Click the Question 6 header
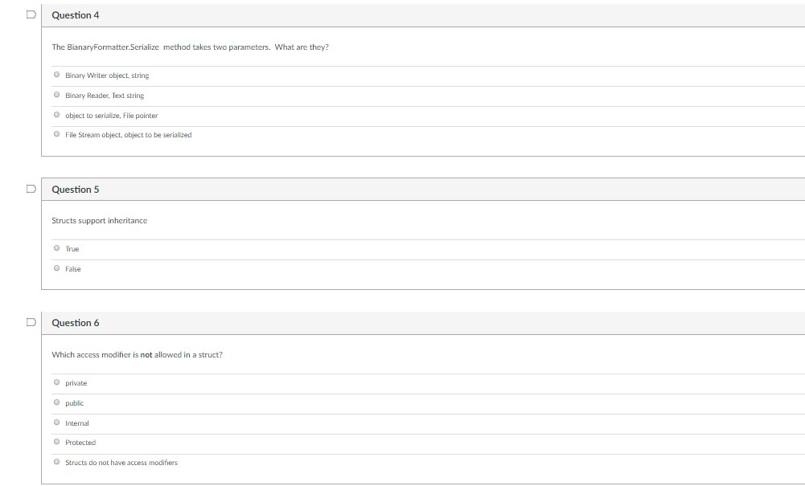 (x=76, y=322)
